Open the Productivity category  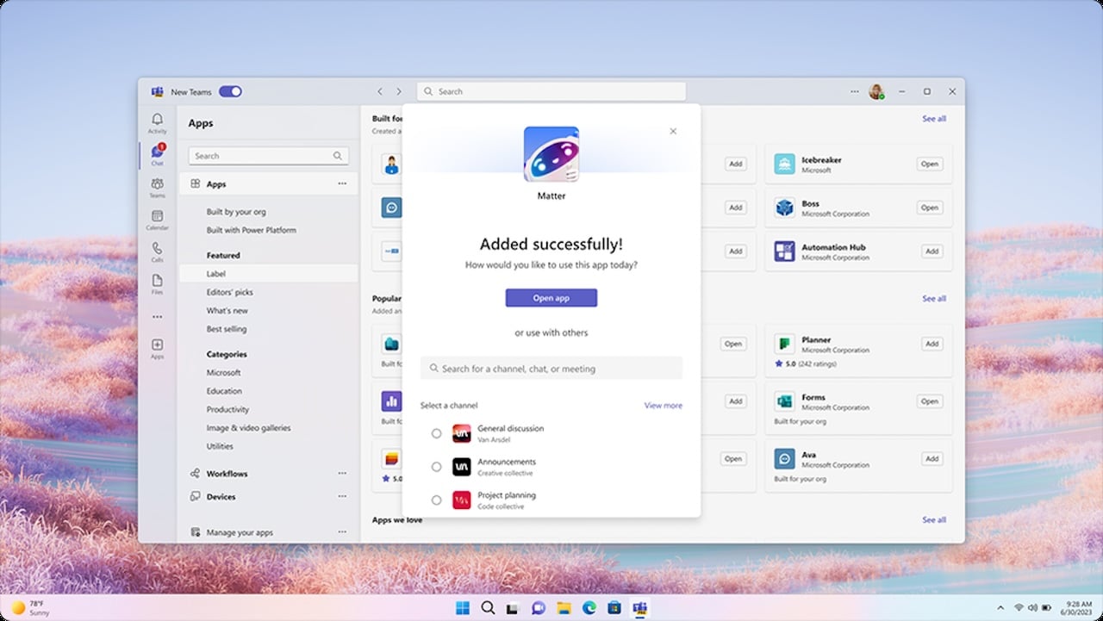227,409
